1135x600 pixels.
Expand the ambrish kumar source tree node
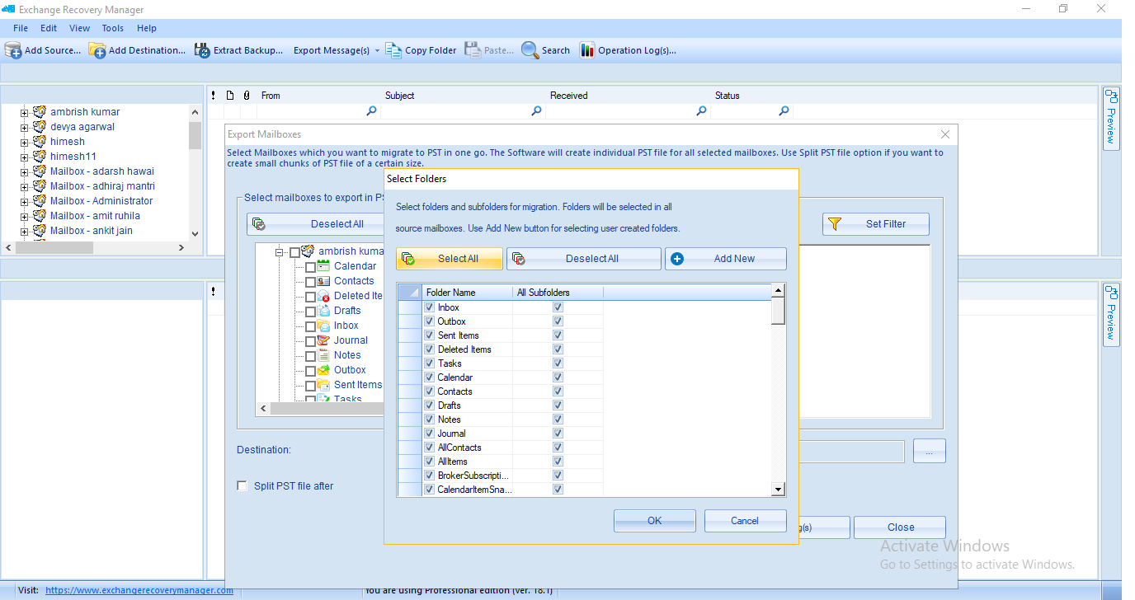tap(25, 112)
